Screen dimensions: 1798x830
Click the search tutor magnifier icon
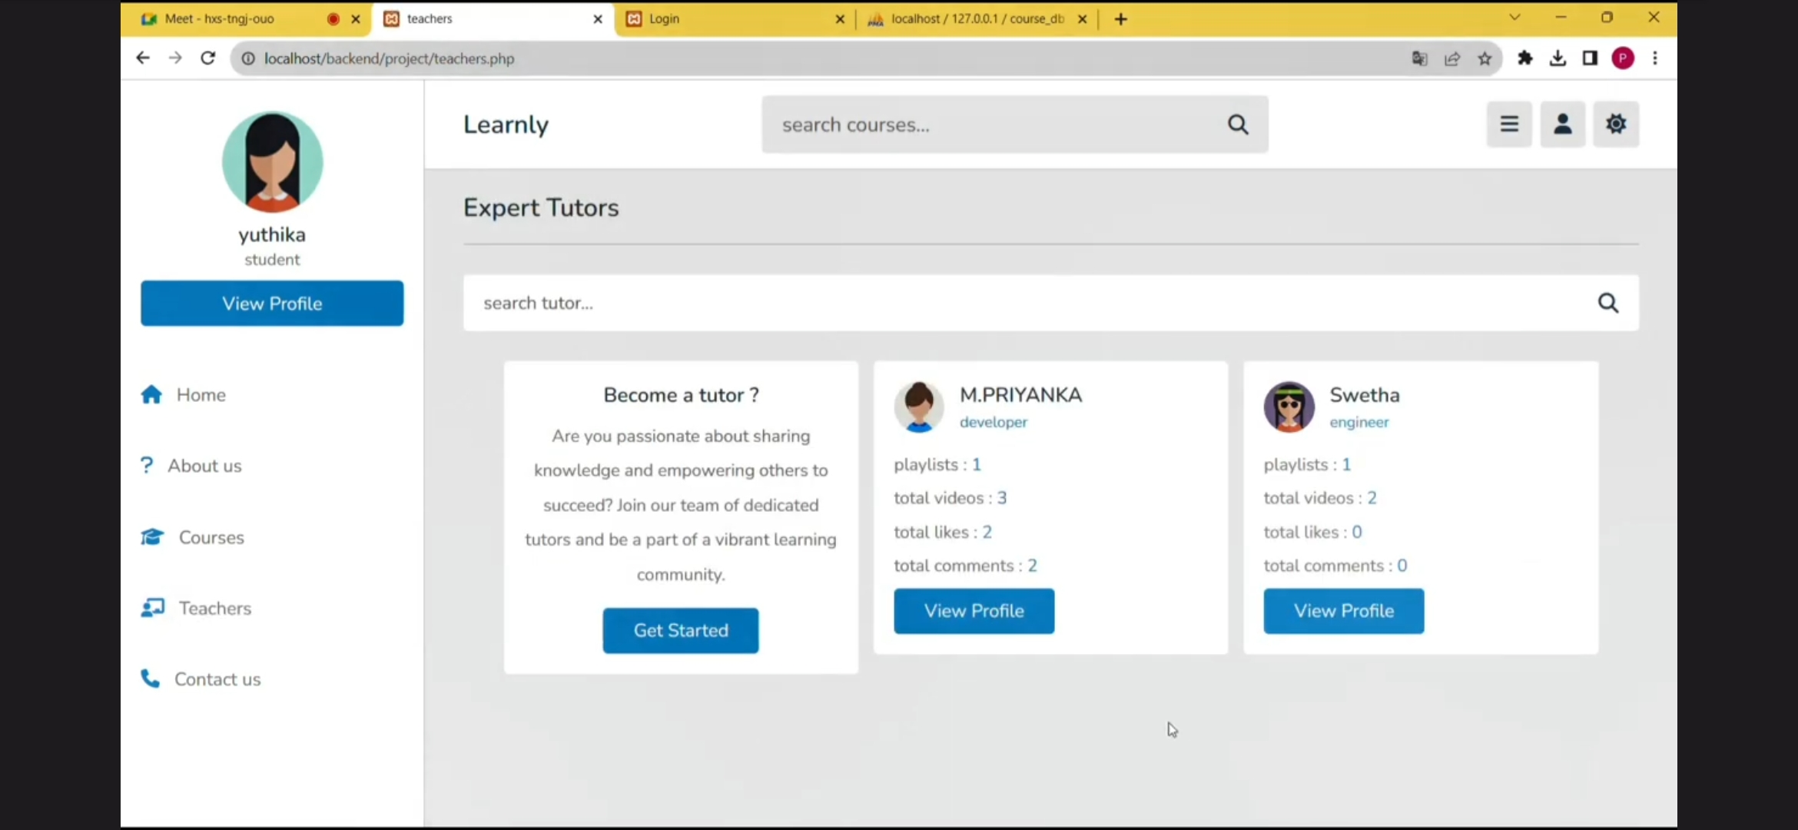coord(1607,304)
